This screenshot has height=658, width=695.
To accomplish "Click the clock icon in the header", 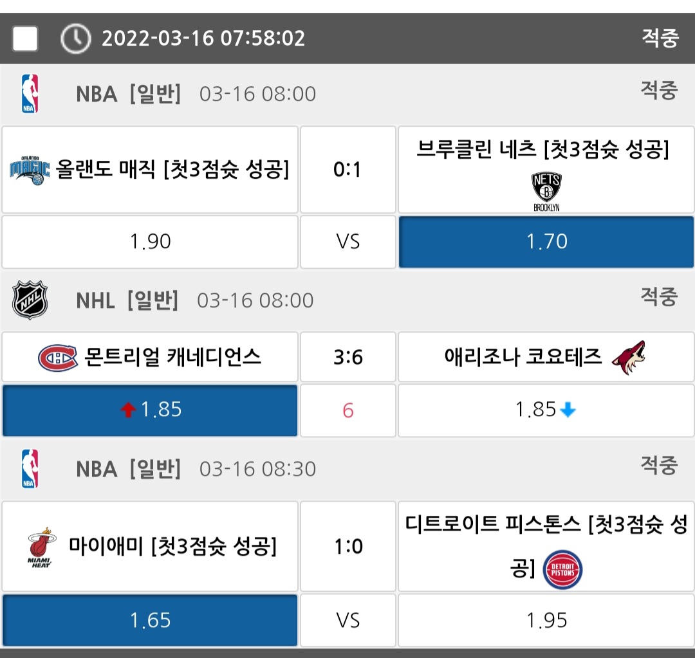I will point(75,39).
